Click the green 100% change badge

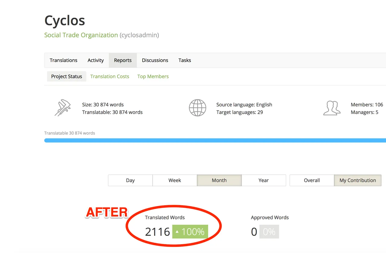coord(190,232)
